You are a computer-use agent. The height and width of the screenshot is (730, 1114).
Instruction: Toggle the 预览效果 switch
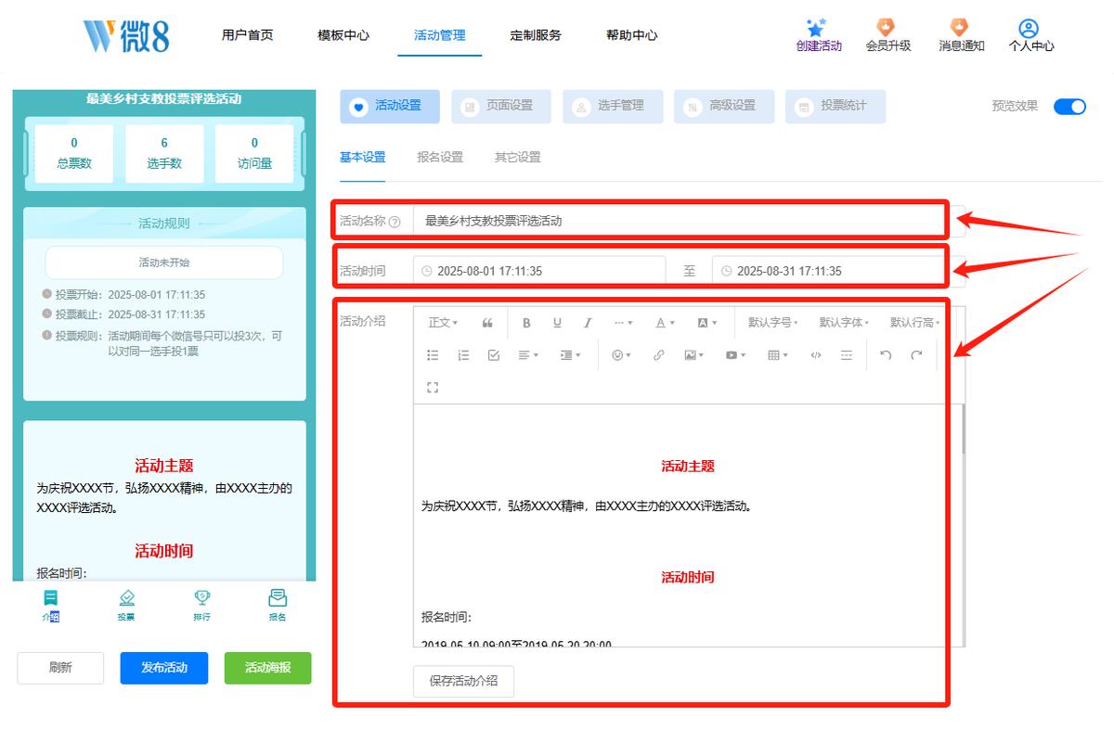[x=1069, y=107]
